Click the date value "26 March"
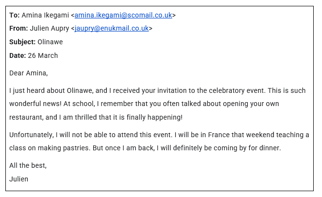322x197 pixels. tap(43, 55)
